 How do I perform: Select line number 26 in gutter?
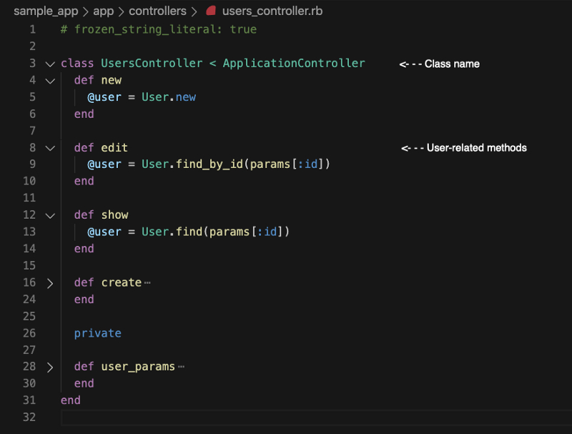point(29,333)
